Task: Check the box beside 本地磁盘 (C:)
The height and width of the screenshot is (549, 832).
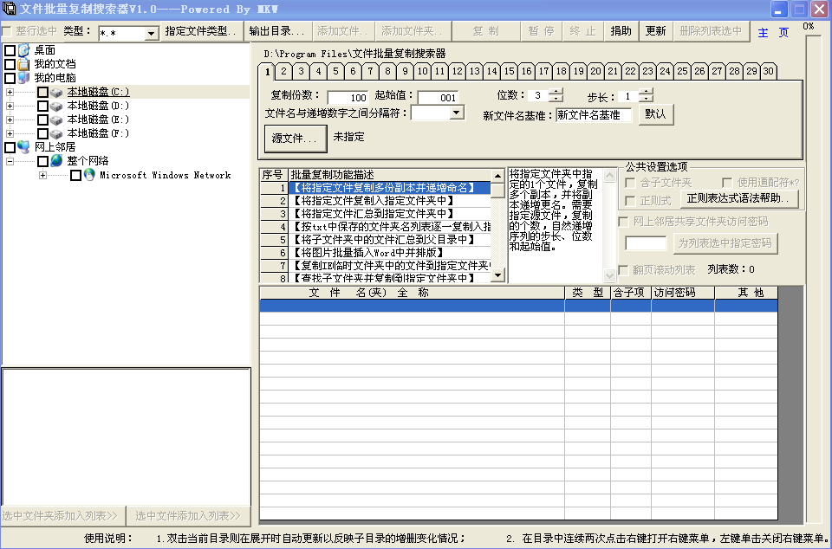Action: click(x=42, y=92)
